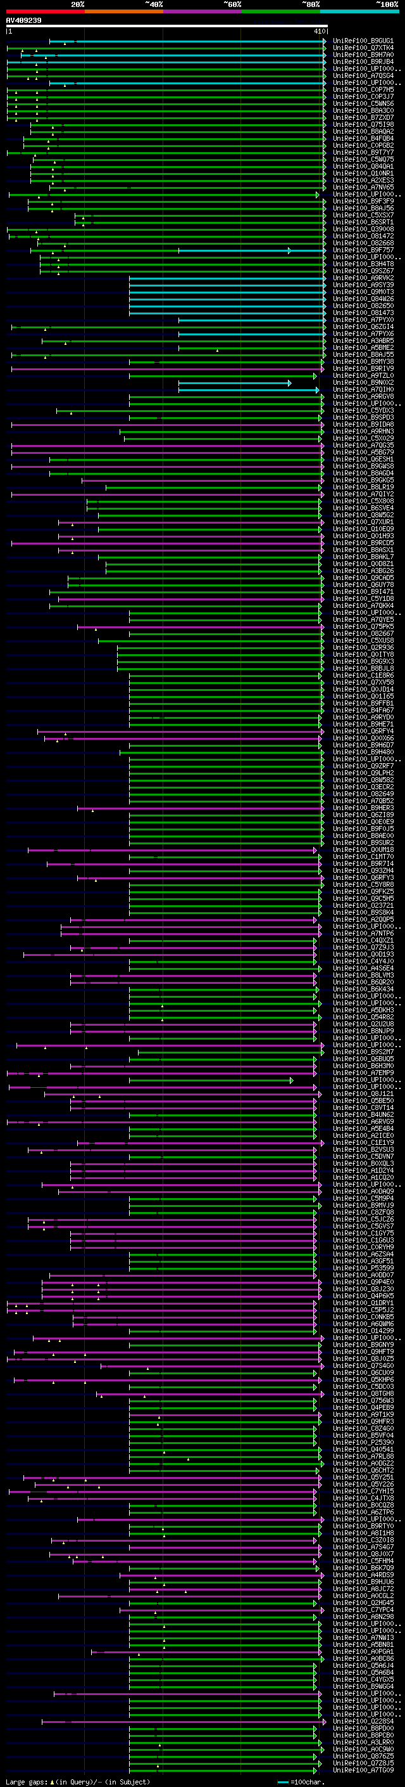Select hit label UniRef100_Q75I98

coord(363,124)
